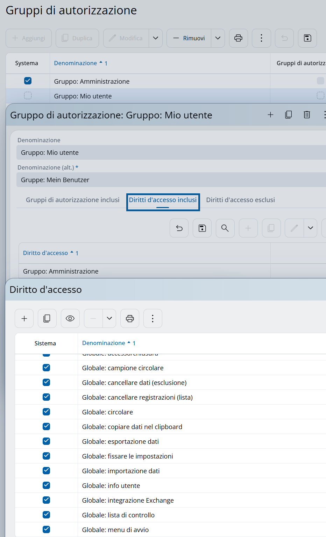Delete group via trash icon in group header

coord(307,115)
